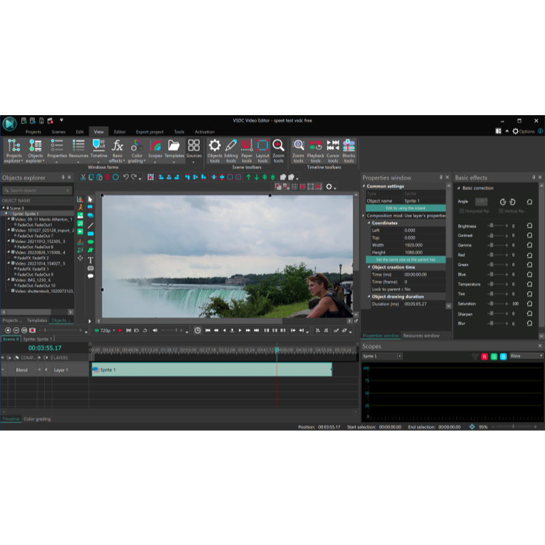Collapse the Basic correction section
The width and height of the screenshot is (545, 545).
coord(458,188)
